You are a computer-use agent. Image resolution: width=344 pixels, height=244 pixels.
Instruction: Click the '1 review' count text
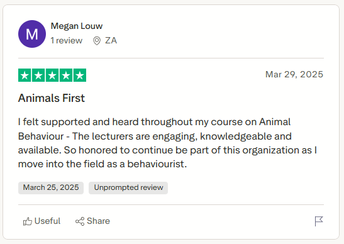67,41
